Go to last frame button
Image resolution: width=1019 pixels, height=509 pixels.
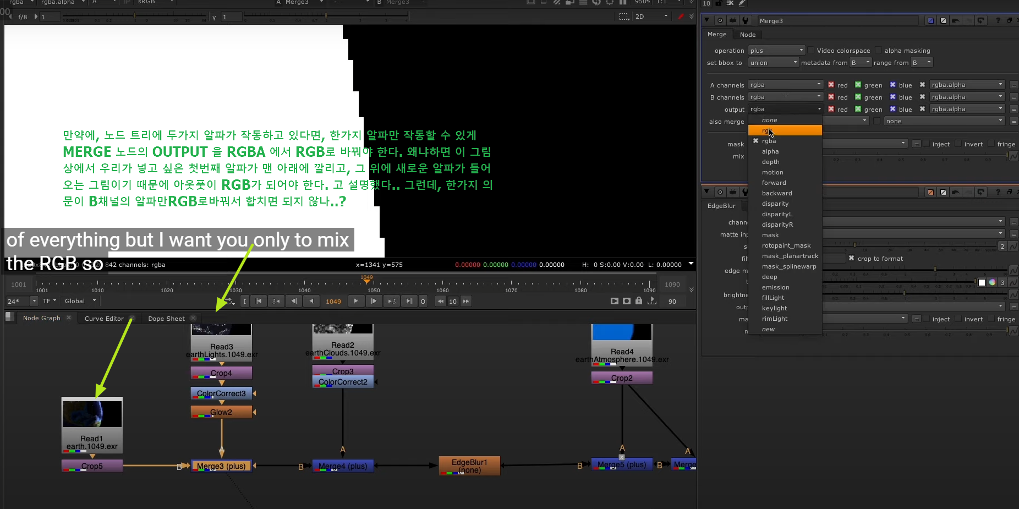(409, 301)
